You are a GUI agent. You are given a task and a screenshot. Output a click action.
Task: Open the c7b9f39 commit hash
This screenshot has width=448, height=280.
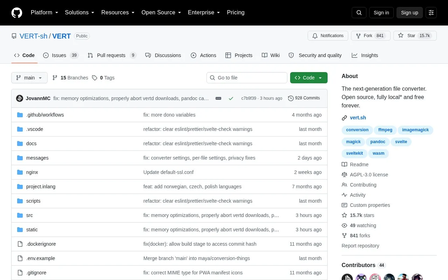pyautogui.click(x=248, y=98)
